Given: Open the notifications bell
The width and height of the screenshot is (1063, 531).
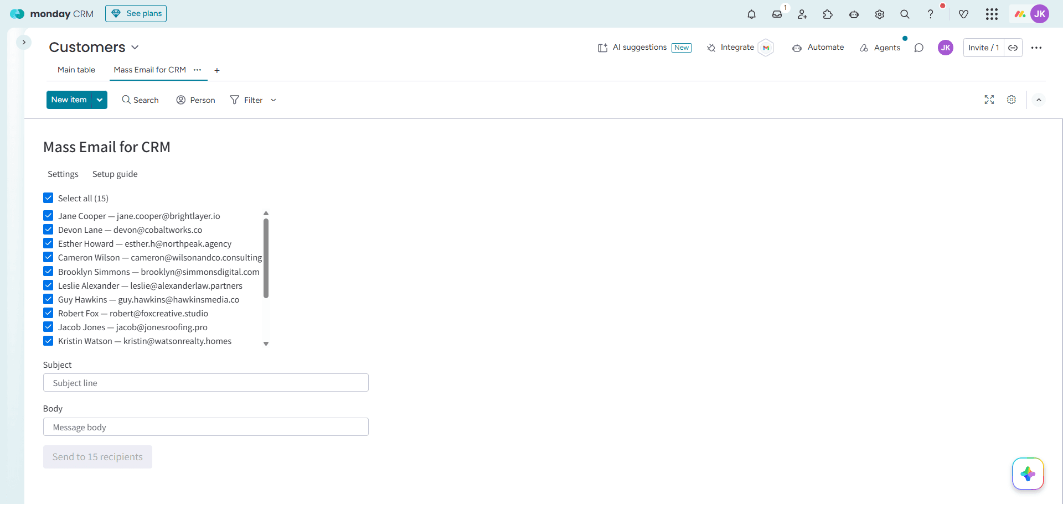Looking at the screenshot, I should click(x=751, y=14).
